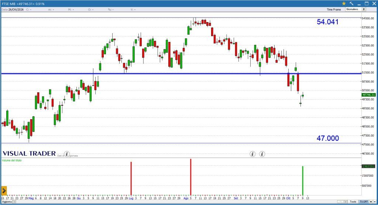The height and width of the screenshot is (205, 378).
Task: Click the Data 26/Ott/2026 field
Action: tap(13, 10)
